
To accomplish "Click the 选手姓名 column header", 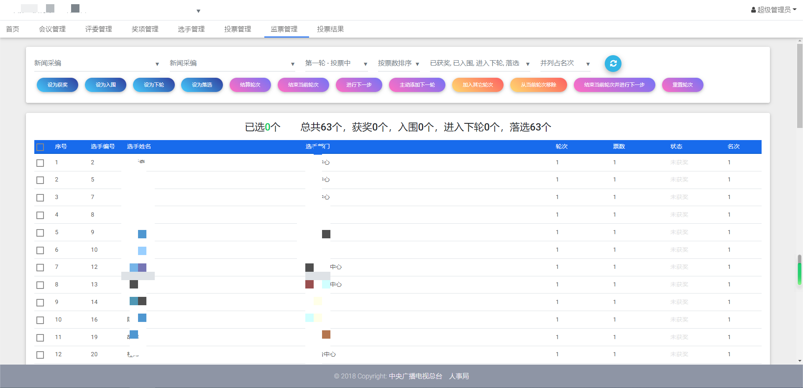I will click(139, 147).
